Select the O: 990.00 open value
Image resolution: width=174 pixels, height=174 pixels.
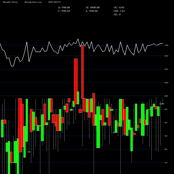(x=64, y=8)
